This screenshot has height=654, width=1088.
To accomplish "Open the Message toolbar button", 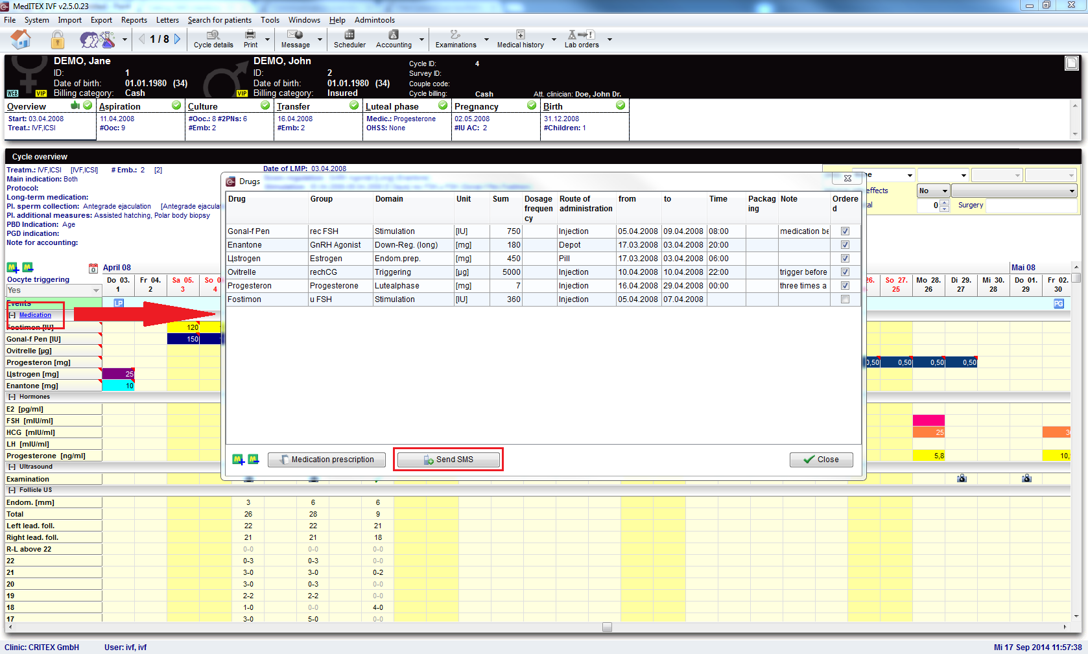I will [x=295, y=40].
